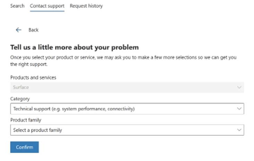Click the Category dropdown chevron arrow
Viewport: 254px width, 161px height.
click(239, 109)
